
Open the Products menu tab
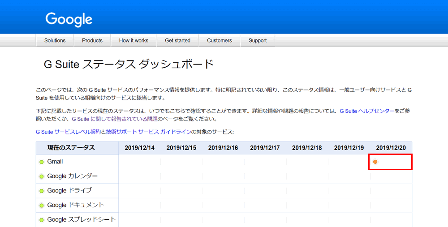point(92,40)
